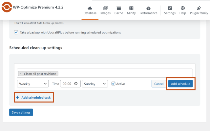Open the Database tab label

coord(90,13)
